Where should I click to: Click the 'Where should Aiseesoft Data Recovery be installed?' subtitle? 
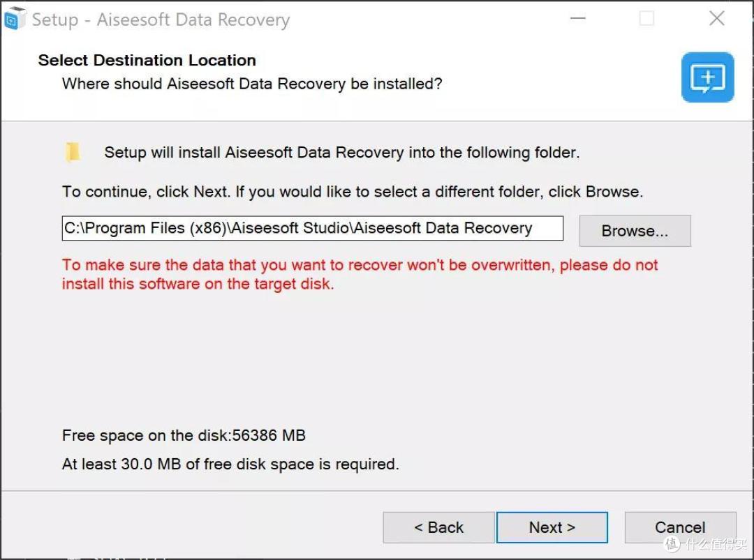point(252,84)
